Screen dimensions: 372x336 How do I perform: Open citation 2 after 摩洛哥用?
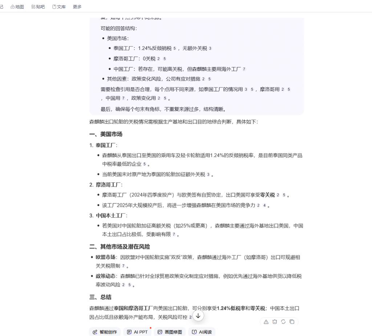283,89
